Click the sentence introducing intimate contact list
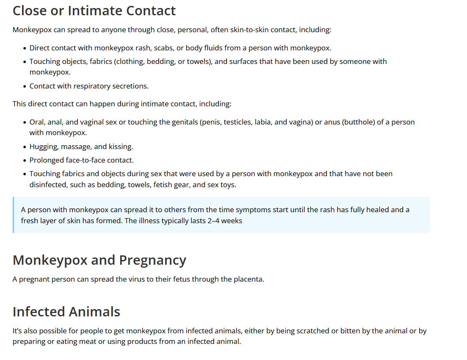This screenshot has height=360, width=467. (122, 104)
